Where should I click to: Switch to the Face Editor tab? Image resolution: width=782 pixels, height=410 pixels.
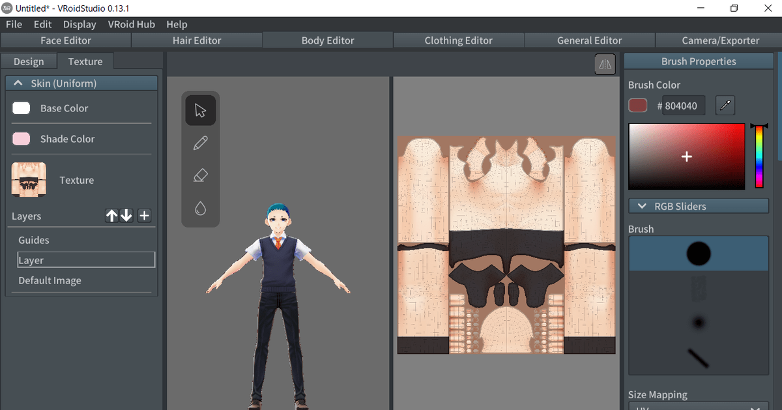[x=66, y=40]
